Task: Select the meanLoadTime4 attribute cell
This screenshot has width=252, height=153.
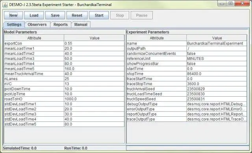Action: coord(34,64)
